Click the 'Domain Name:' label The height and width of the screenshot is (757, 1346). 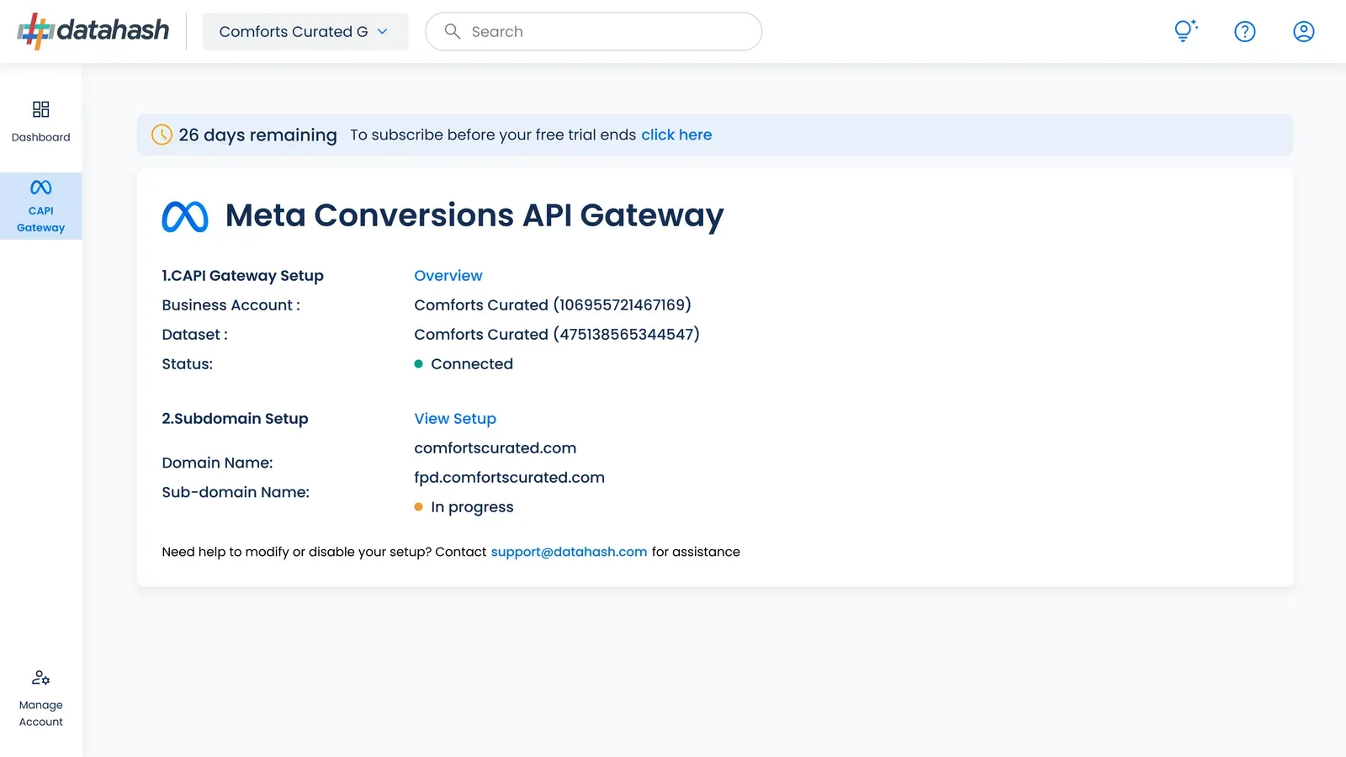[217, 463]
